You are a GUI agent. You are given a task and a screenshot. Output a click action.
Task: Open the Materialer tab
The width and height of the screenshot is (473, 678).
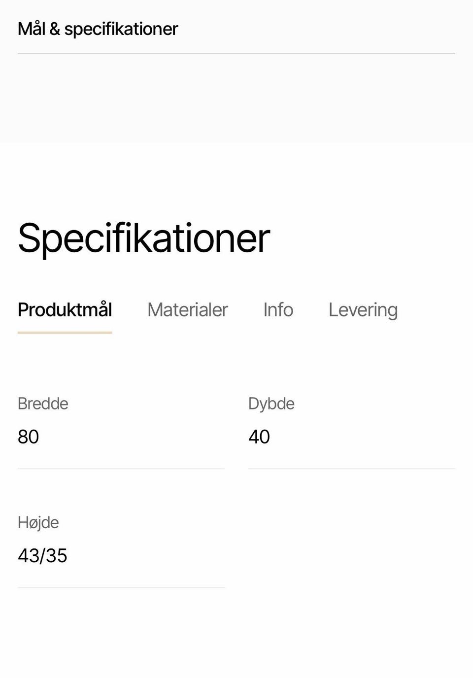(x=187, y=310)
